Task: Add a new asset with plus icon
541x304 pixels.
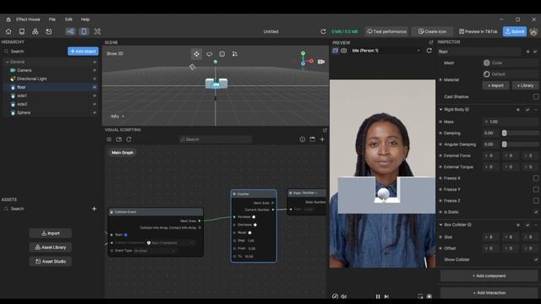Action: coord(94,209)
